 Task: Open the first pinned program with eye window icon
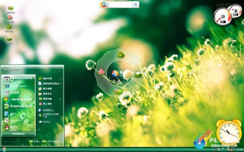(x=19, y=79)
